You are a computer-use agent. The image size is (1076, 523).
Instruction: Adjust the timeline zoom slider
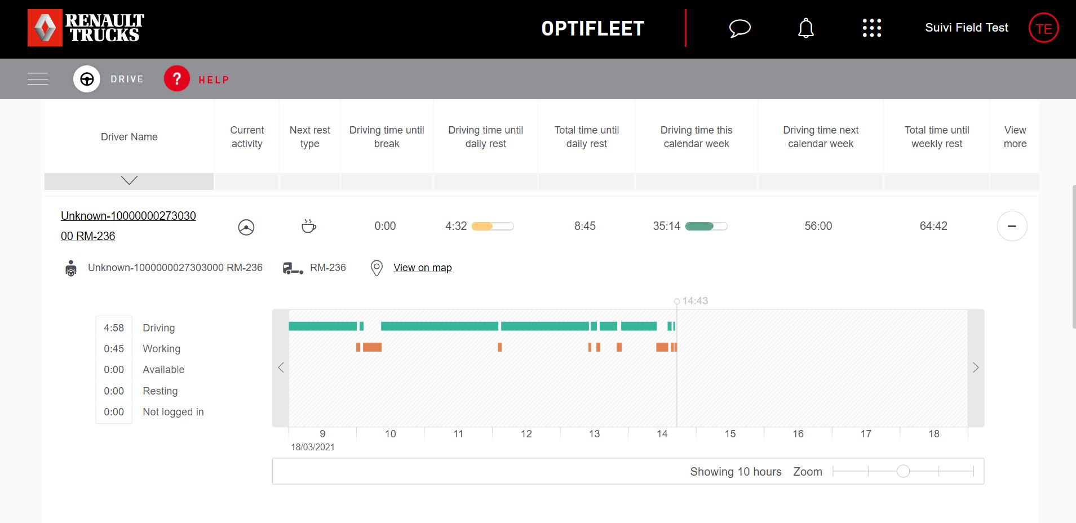point(904,471)
